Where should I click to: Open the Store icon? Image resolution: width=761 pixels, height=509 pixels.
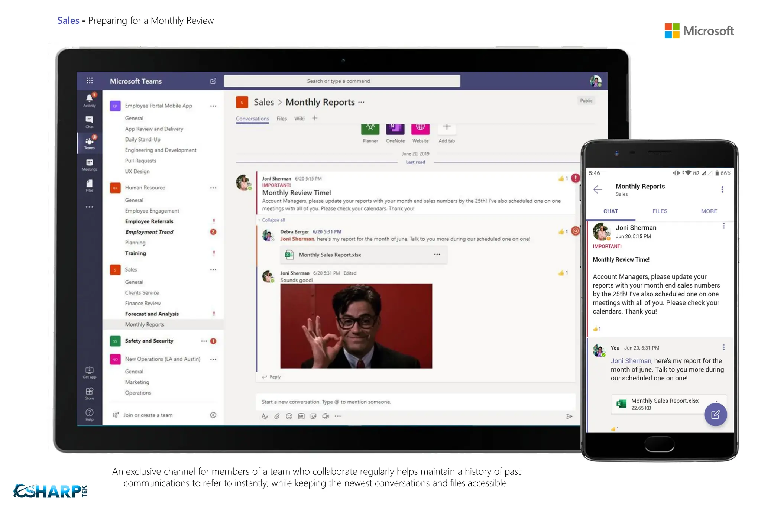pos(89,393)
